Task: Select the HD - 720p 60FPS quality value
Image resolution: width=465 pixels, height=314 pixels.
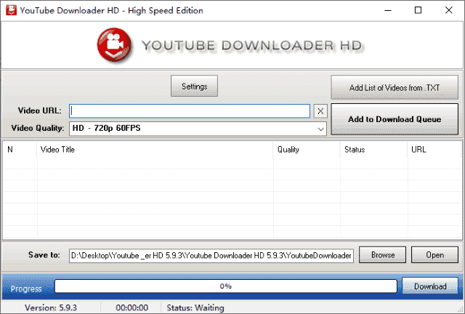Action: 107,128
